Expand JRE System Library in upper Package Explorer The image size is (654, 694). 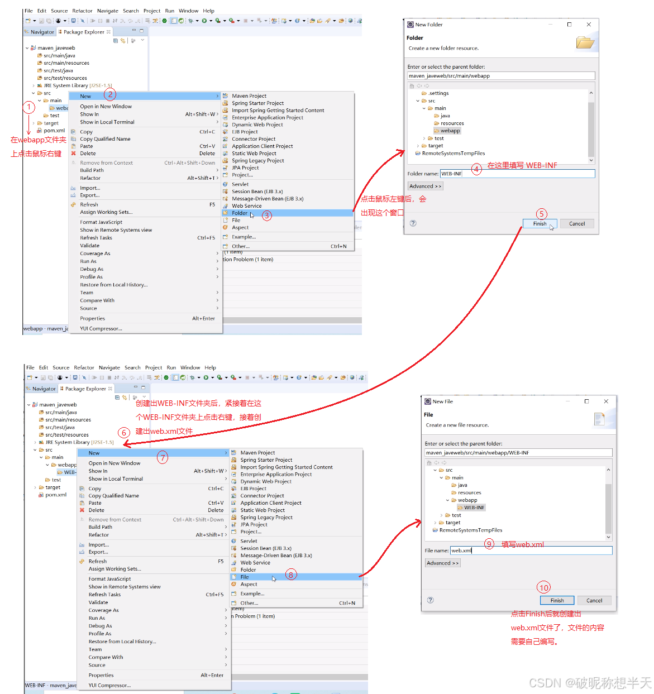point(34,86)
